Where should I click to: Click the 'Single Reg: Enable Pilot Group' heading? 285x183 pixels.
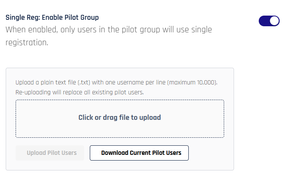pos(52,18)
